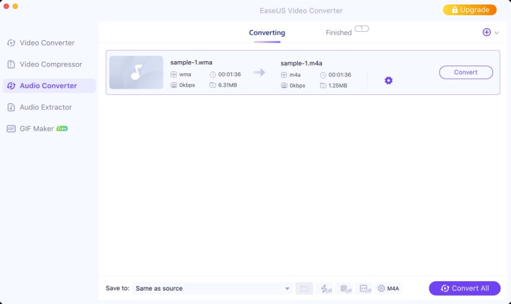Click the source size 6.31MB
This screenshot has height=304, width=511.
coord(227,85)
